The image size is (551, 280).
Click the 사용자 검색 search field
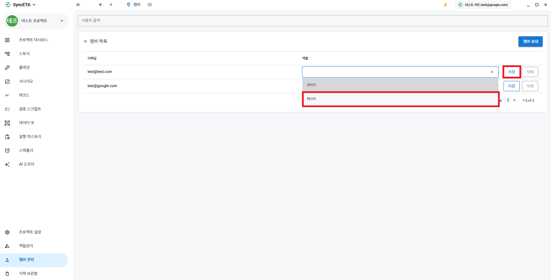[x=312, y=21]
